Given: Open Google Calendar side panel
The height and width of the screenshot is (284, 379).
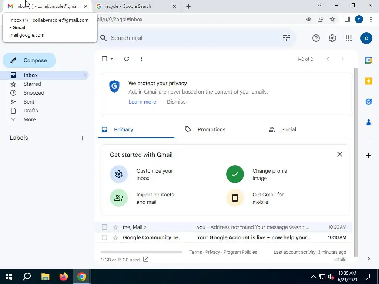Looking at the screenshot, I should (368, 60).
